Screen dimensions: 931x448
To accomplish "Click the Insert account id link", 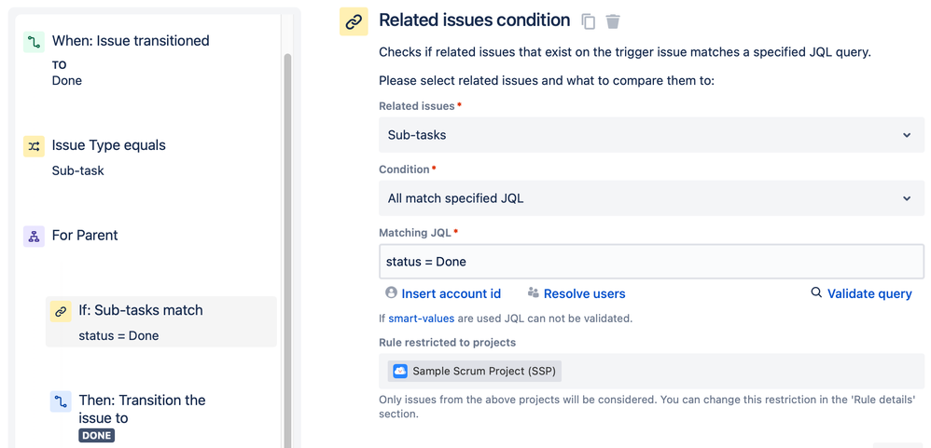I will point(451,293).
